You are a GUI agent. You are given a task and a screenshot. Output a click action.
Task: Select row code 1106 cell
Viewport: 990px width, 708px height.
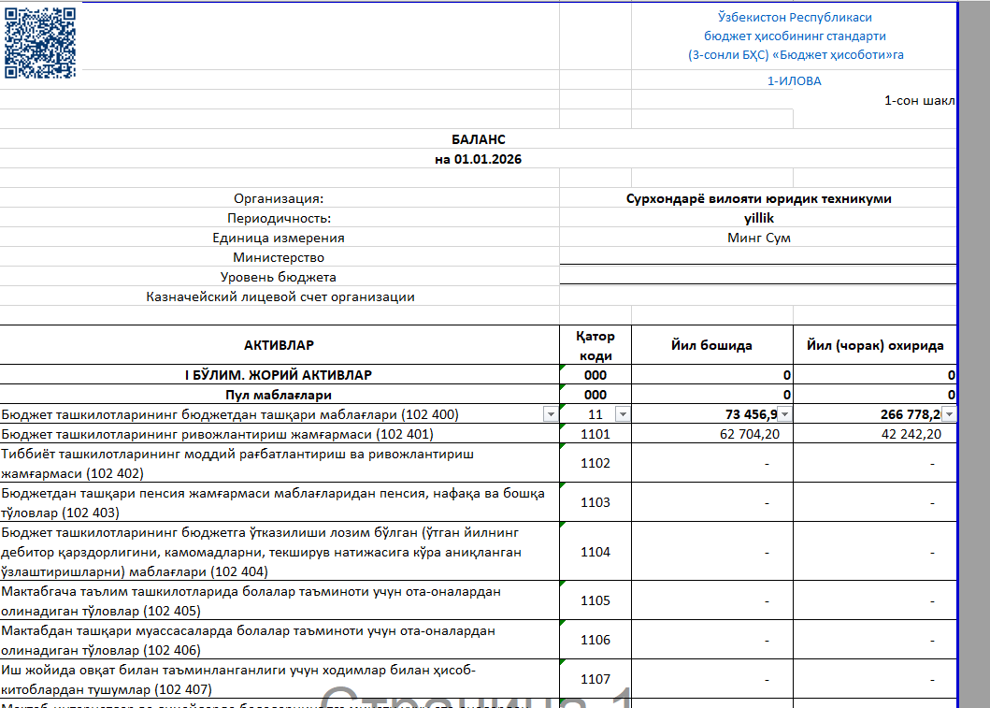595,640
